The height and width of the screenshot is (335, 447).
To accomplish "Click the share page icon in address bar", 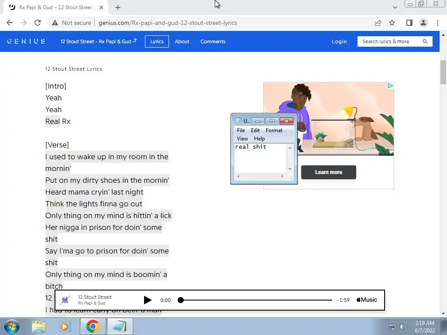I will (378, 23).
